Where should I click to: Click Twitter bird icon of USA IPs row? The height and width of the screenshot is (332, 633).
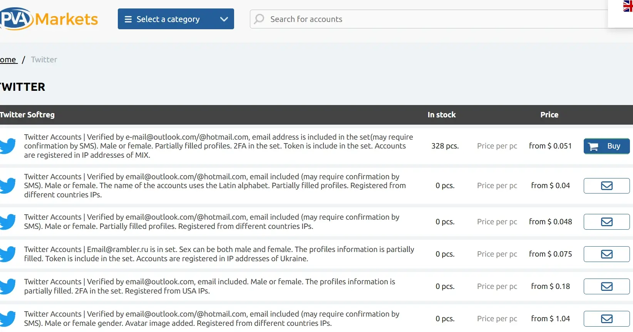click(x=8, y=287)
